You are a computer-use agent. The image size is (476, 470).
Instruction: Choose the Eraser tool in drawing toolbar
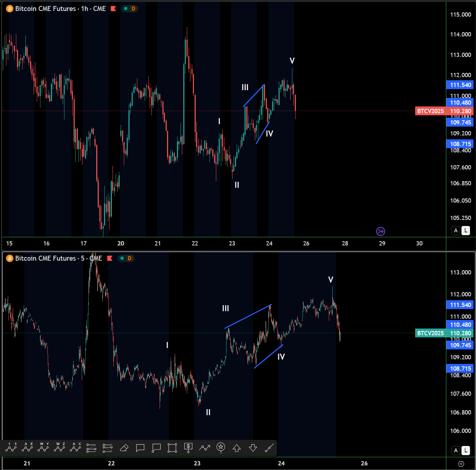124,448
